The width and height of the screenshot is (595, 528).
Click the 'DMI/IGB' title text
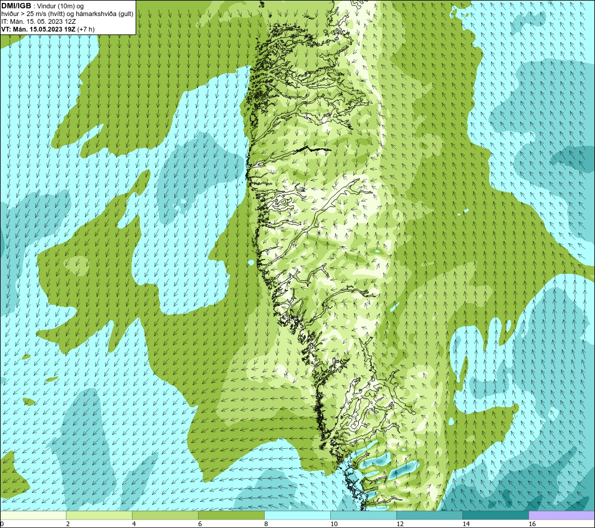pyautogui.click(x=16, y=6)
